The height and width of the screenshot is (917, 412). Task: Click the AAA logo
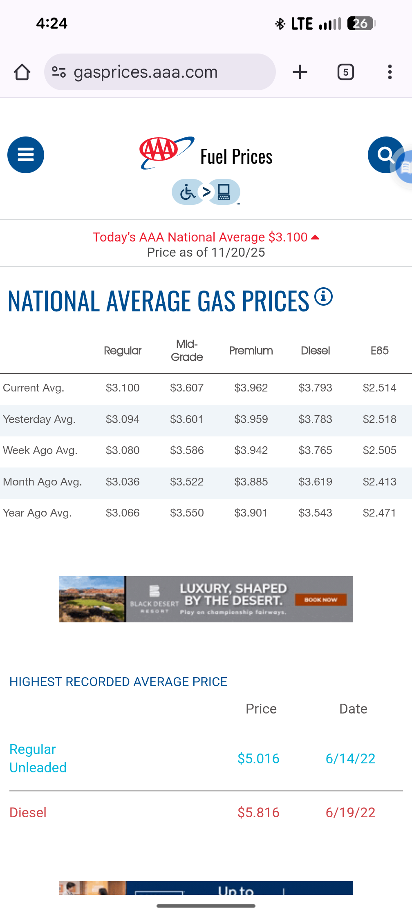click(166, 152)
